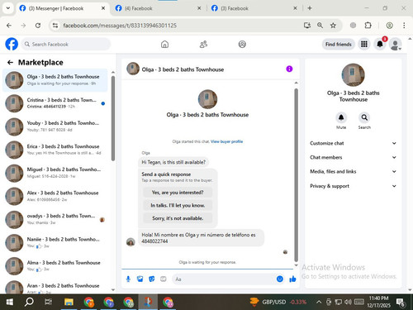
Task: Open the large Olga profile picture in side panel
Action: click(x=353, y=75)
